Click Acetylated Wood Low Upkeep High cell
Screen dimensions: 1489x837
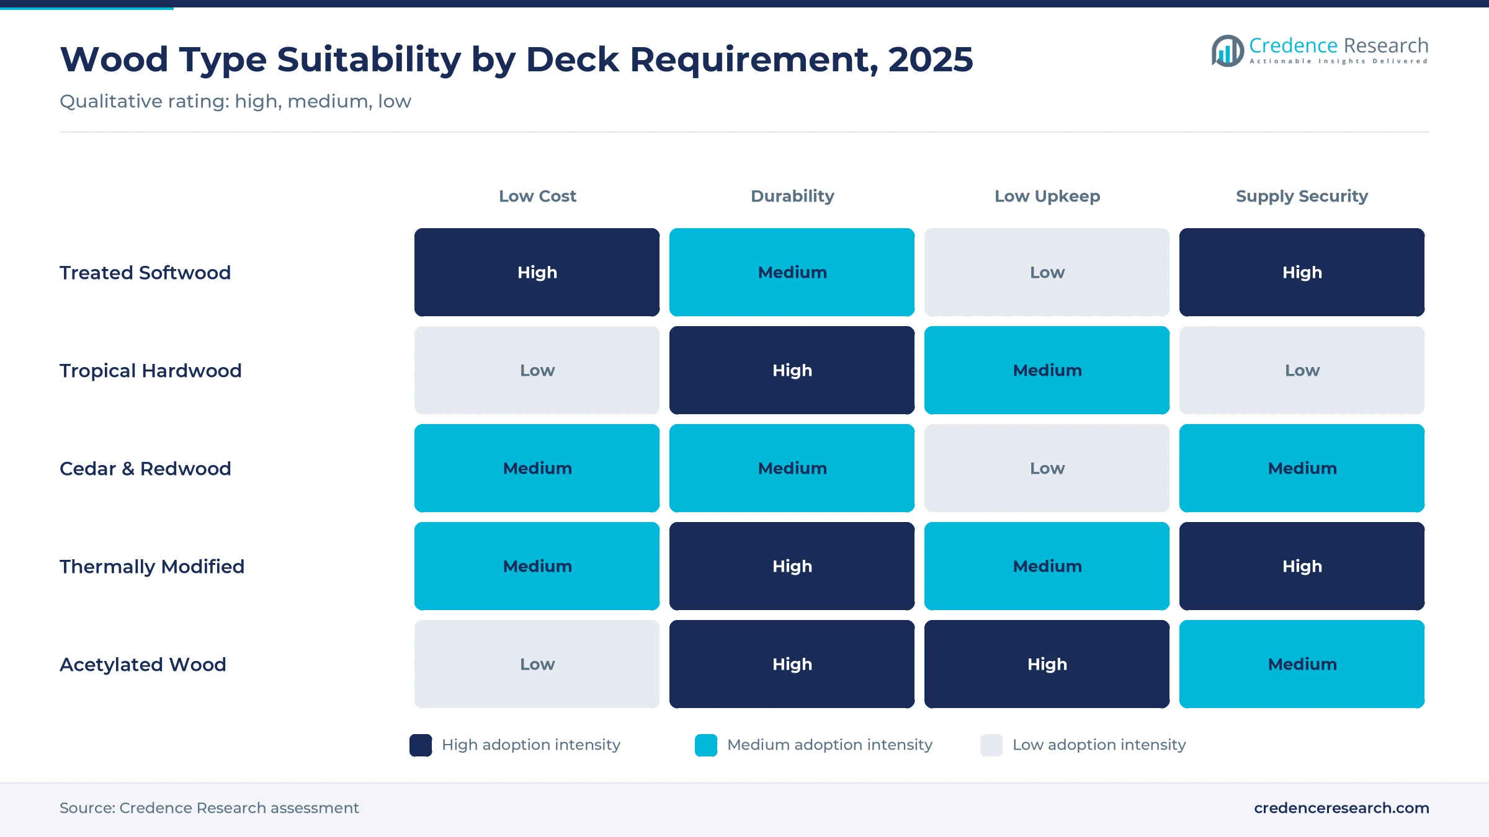(x=1047, y=664)
